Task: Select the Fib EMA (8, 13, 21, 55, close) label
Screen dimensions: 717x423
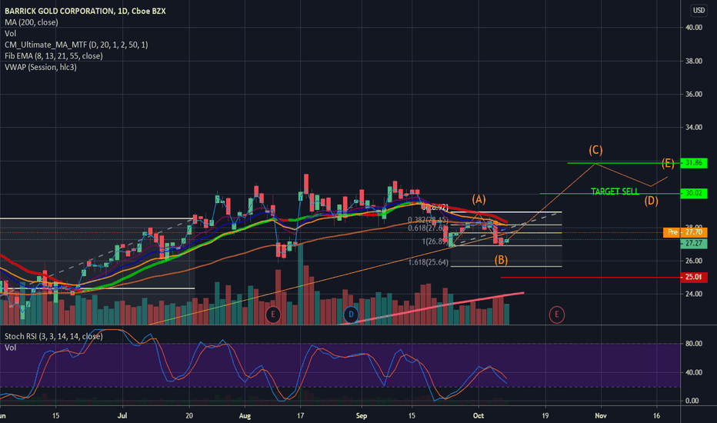Action: [x=54, y=56]
